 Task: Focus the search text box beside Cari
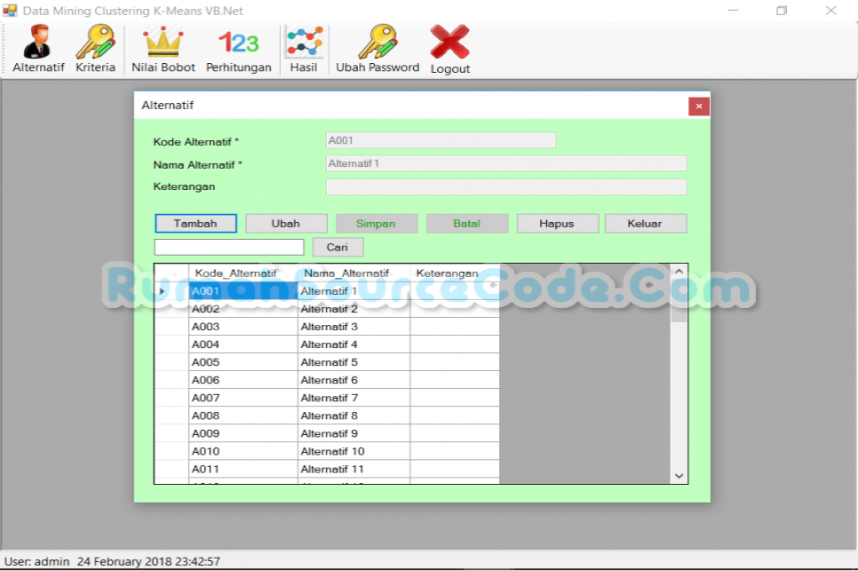click(229, 248)
